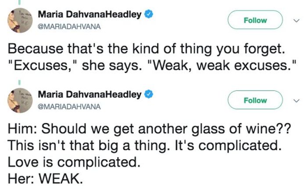The height and width of the screenshot is (191, 307).
Task: Click the @MARIADAHVANA handle on the wine tweet
Action: point(69,107)
